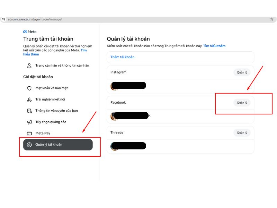This screenshot has height=208, width=277.
Task: Open Thông tin và quyền của bạn
Action: (x=58, y=111)
